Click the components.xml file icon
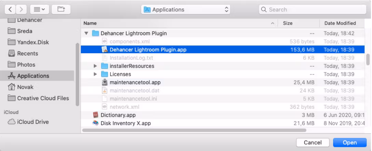The height and width of the screenshot is (151, 372). click(105, 41)
